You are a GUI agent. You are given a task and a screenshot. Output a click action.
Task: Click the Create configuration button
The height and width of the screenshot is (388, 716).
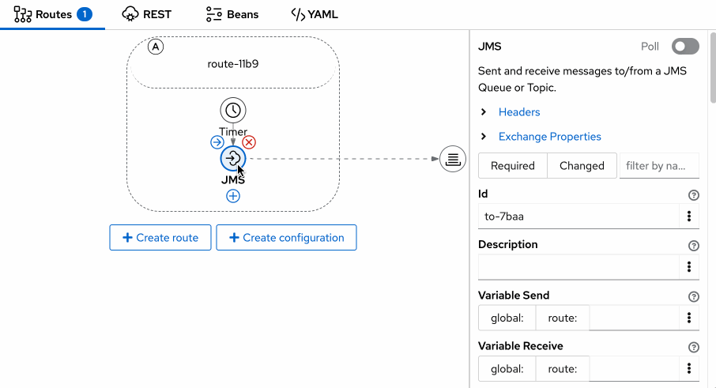pyautogui.click(x=286, y=238)
